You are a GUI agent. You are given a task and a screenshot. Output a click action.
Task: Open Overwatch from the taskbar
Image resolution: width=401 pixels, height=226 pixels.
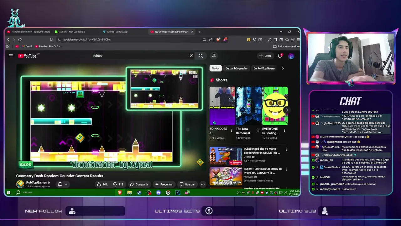point(168,192)
